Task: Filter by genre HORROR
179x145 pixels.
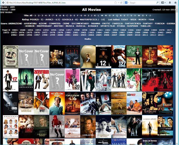Action: [30, 26]
